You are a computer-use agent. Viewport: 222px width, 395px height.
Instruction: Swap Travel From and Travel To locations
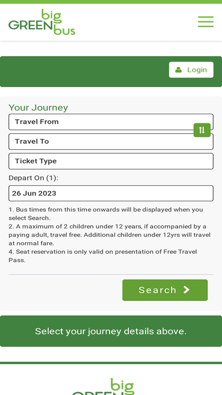point(202,130)
